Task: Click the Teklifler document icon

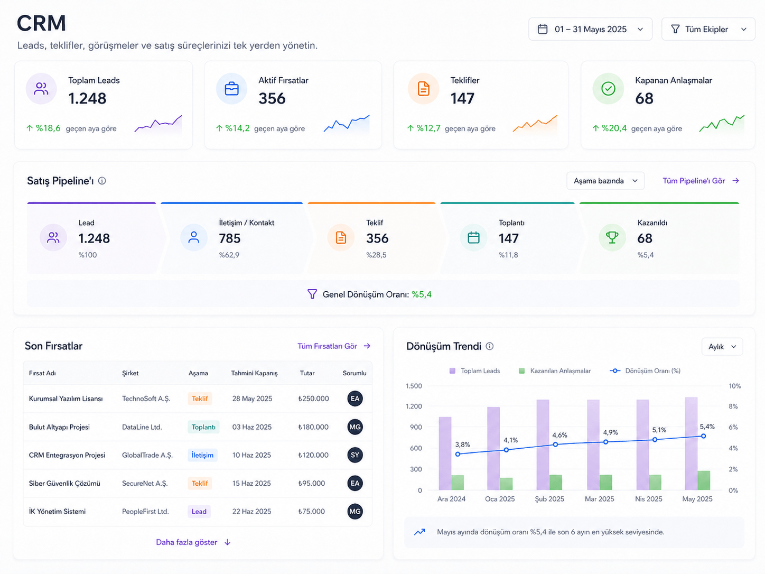Action: [x=424, y=89]
